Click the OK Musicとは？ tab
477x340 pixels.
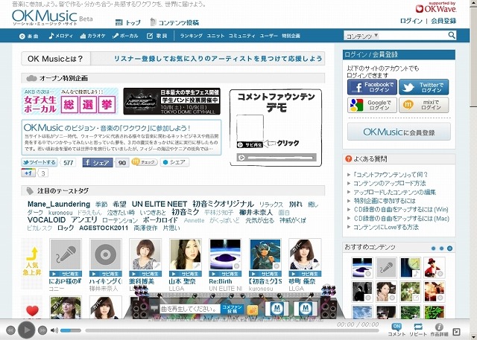click(x=56, y=59)
